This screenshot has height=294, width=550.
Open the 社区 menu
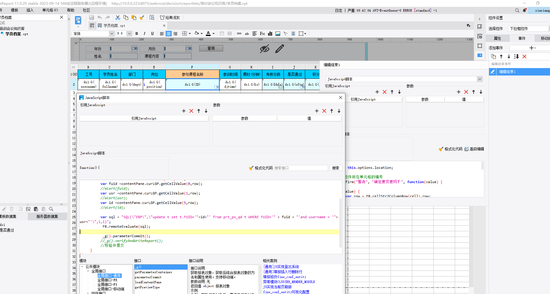87,10
